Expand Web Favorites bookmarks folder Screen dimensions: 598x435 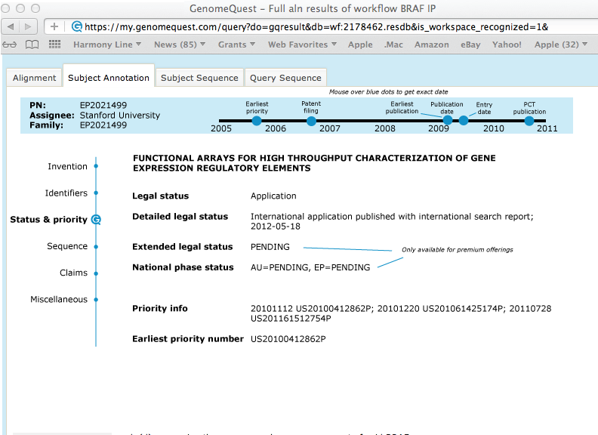[302, 45]
